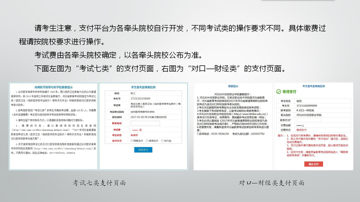Click the blue 现在支付 button

click(143, 150)
